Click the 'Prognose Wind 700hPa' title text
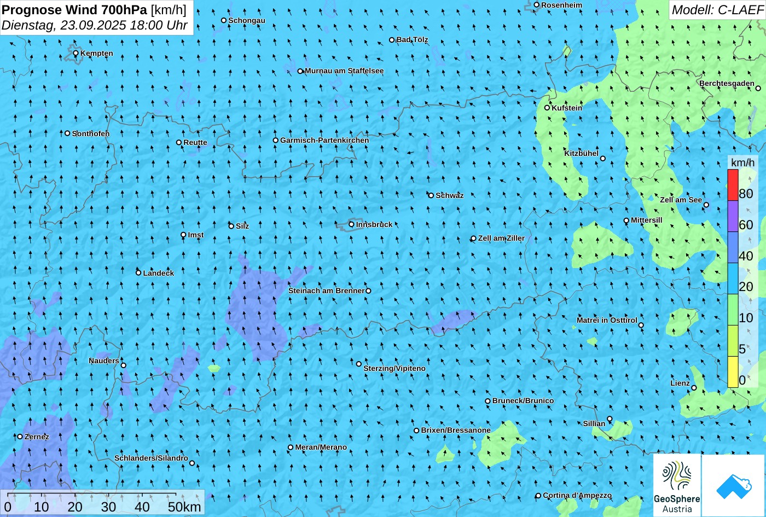 (x=74, y=9)
